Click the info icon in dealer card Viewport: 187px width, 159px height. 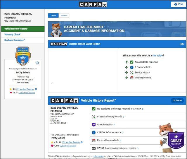(37, 63)
